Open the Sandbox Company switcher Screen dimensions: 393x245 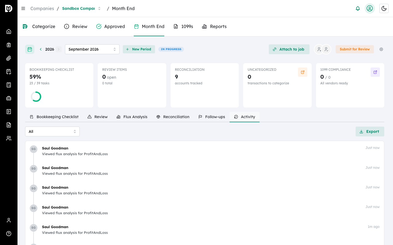(82, 8)
